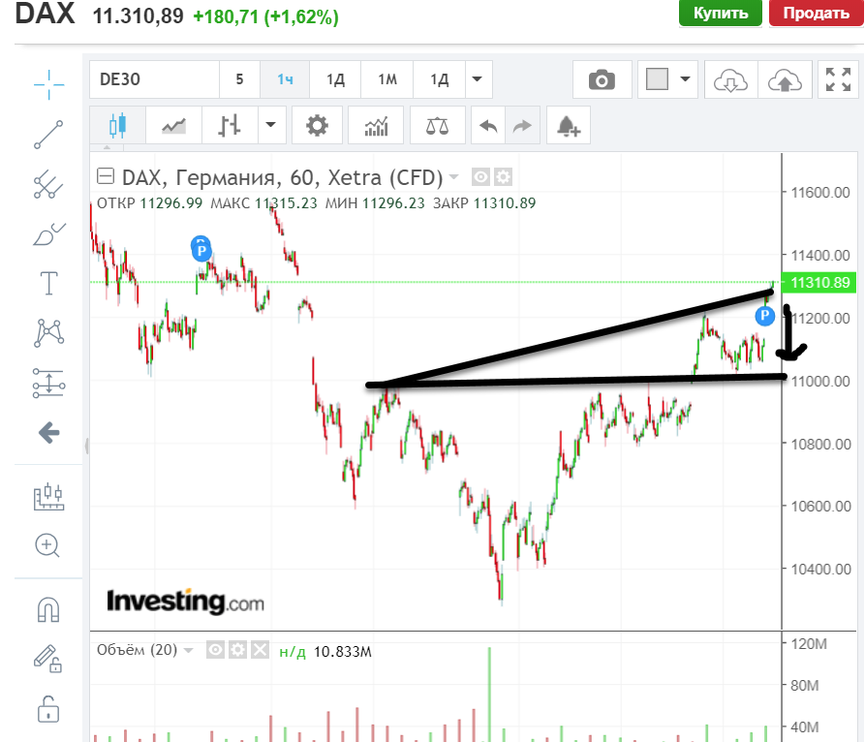Select the pitchfork drawing tool
Image resolution: width=865 pixels, height=742 pixels.
tap(48, 184)
